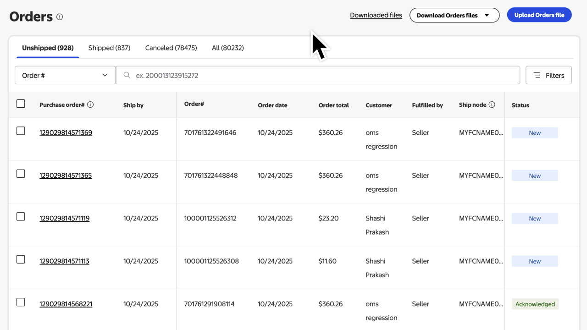Switch to the Shipped tab
The height and width of the screenshot is (330, 587).
click(x=109, y=48)
